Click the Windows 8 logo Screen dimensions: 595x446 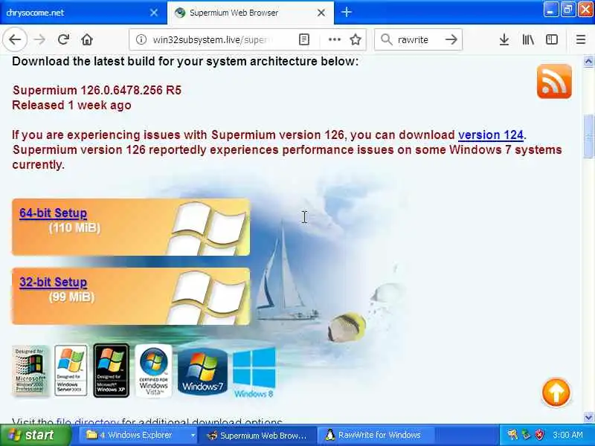click(254, 373)
